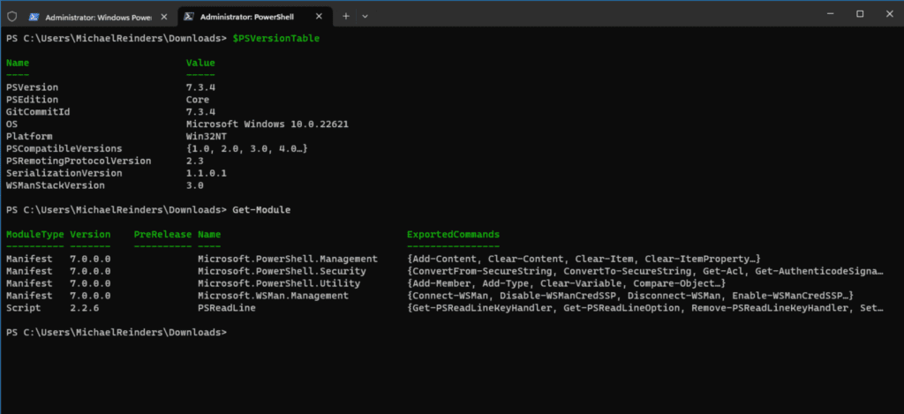
Task: Click the {1.0, 2.0, 3.0, 4.0…} value
Action: point(247,149)
